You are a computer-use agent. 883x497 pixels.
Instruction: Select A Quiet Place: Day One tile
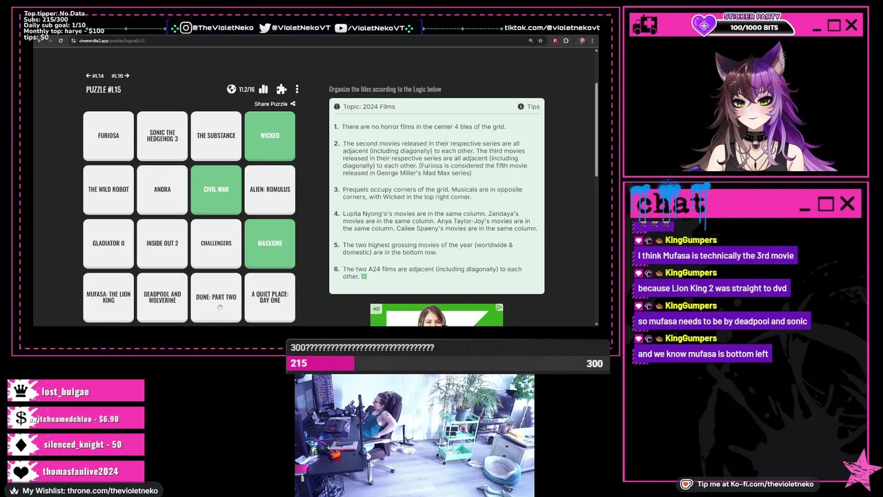[270, 297]
